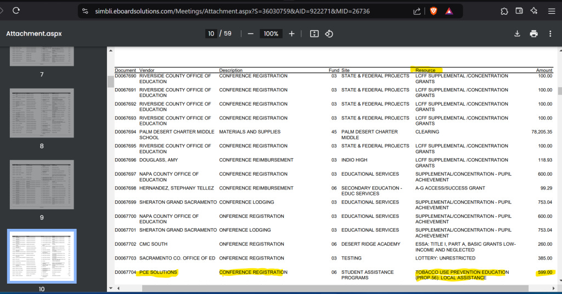Click the Fund column header
This screenshot has height=294, width=562.
pos(334,70)
